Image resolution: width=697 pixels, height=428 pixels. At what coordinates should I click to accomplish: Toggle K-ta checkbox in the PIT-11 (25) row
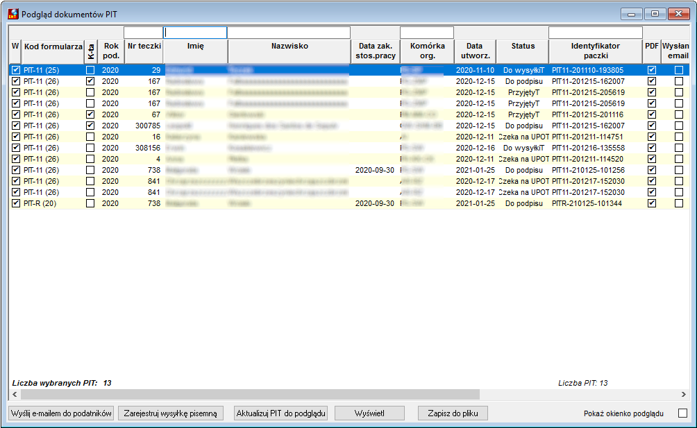90,70
